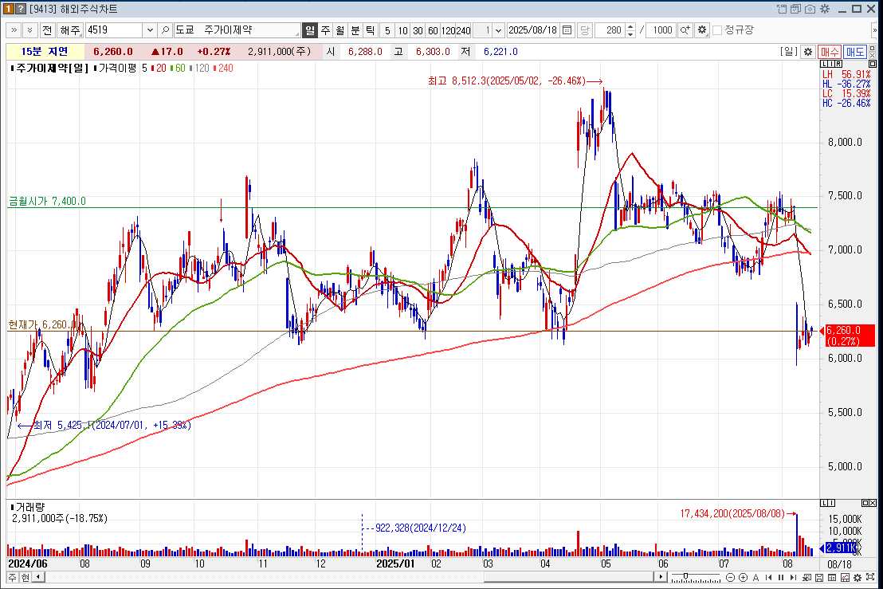Viewport: 883px width, 589px height.
Task: Click the 매도 sell button
Action: (x=855, y=52)
